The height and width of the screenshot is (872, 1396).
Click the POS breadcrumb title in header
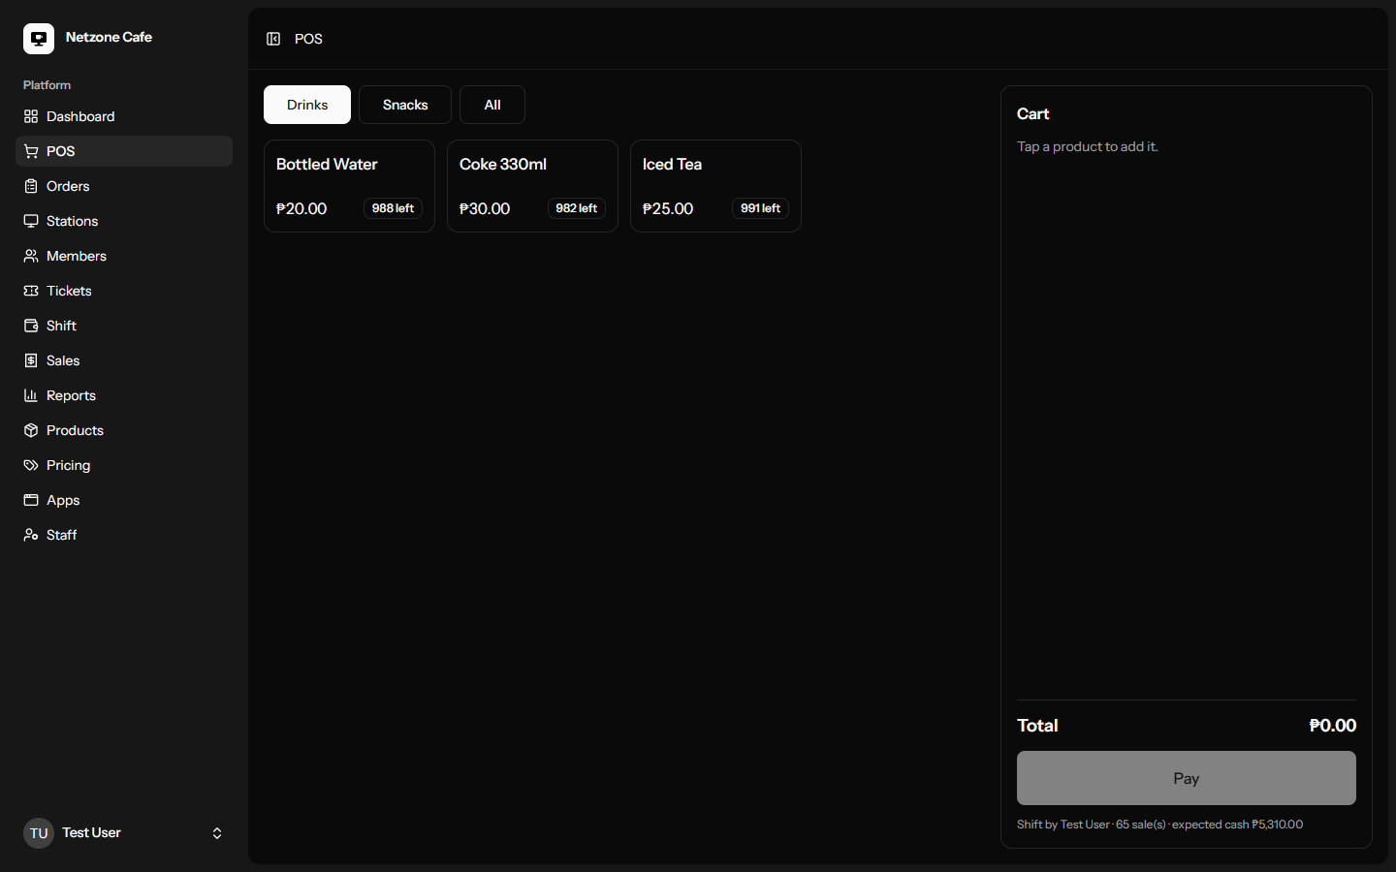click(x=308, y=39)
